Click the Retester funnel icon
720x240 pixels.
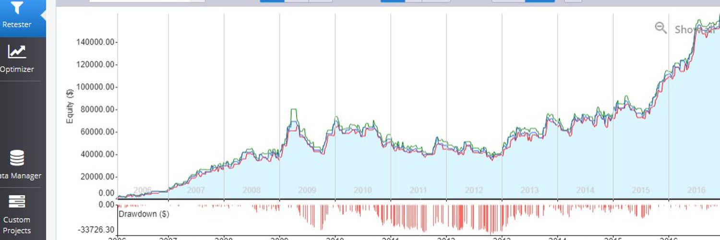pos(17,8)
